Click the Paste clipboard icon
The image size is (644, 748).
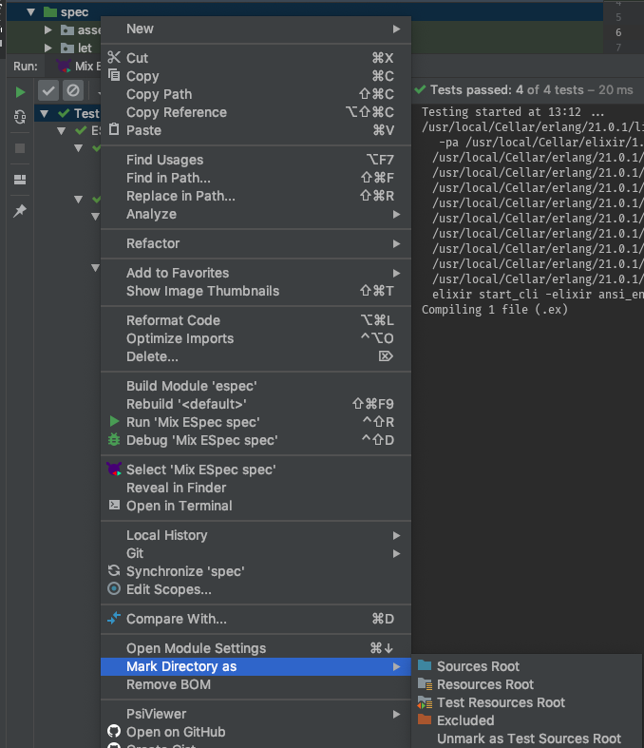tap(114, 129)
